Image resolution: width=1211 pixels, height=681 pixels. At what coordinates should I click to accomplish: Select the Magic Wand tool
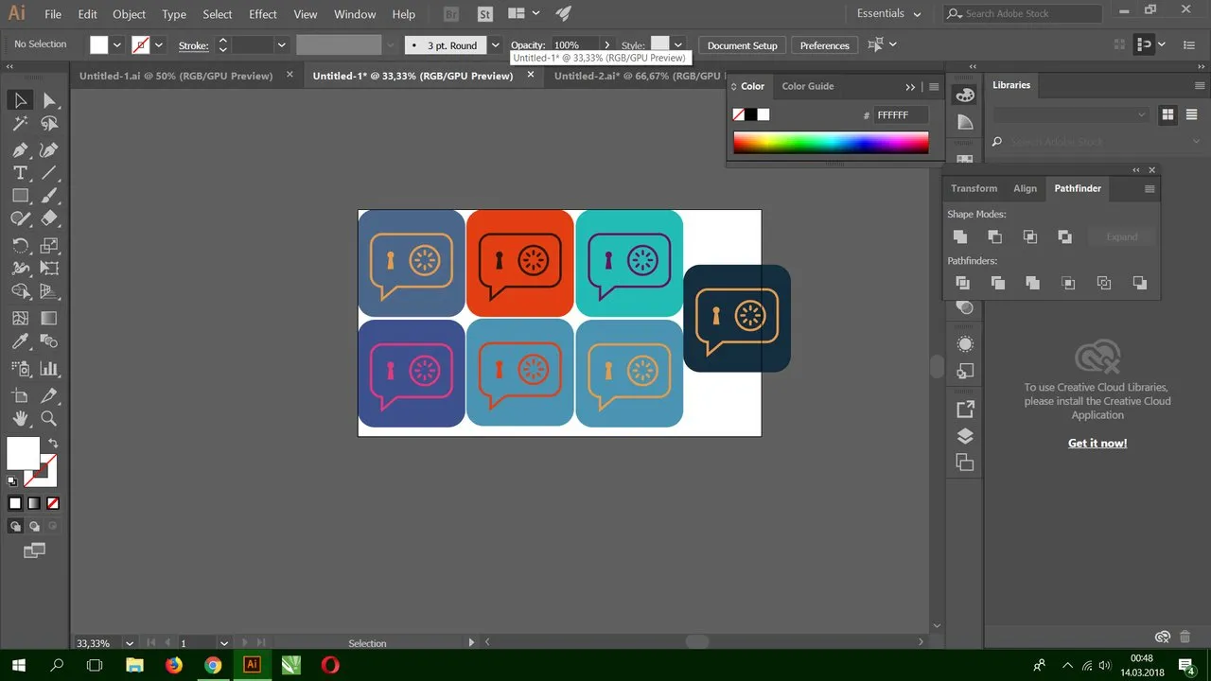pyautogui.click(x=21, y=124)
